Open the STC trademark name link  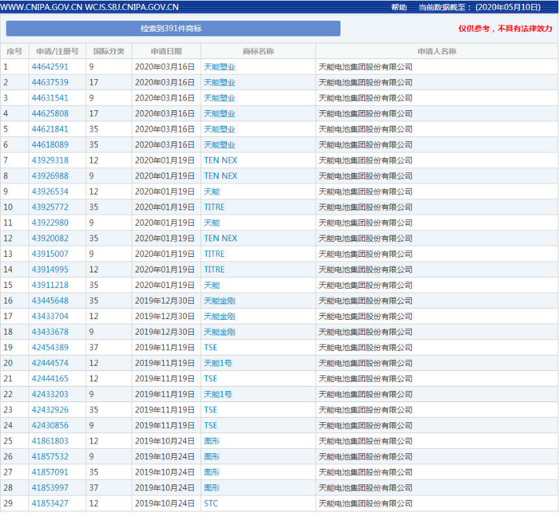(211, 503)
